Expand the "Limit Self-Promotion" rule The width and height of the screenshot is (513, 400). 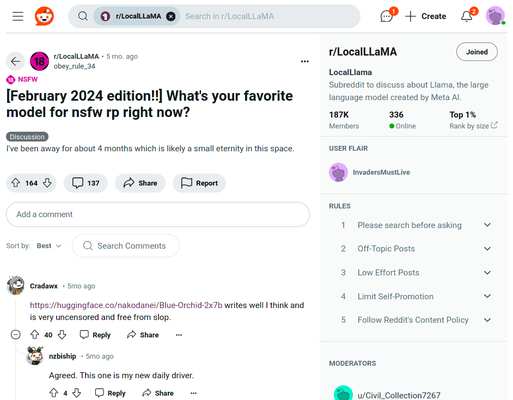click(487, 297)
